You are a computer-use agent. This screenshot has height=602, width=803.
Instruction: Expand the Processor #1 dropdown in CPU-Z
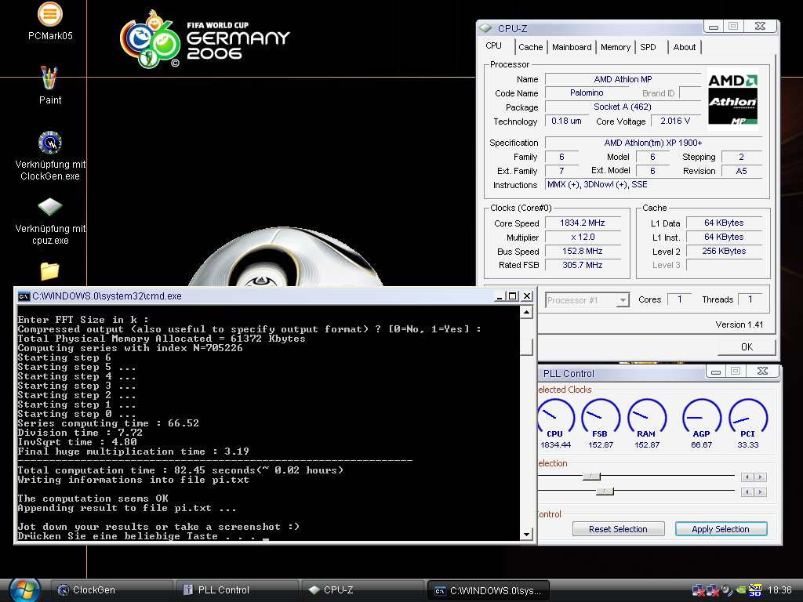(x=623, y=300)
